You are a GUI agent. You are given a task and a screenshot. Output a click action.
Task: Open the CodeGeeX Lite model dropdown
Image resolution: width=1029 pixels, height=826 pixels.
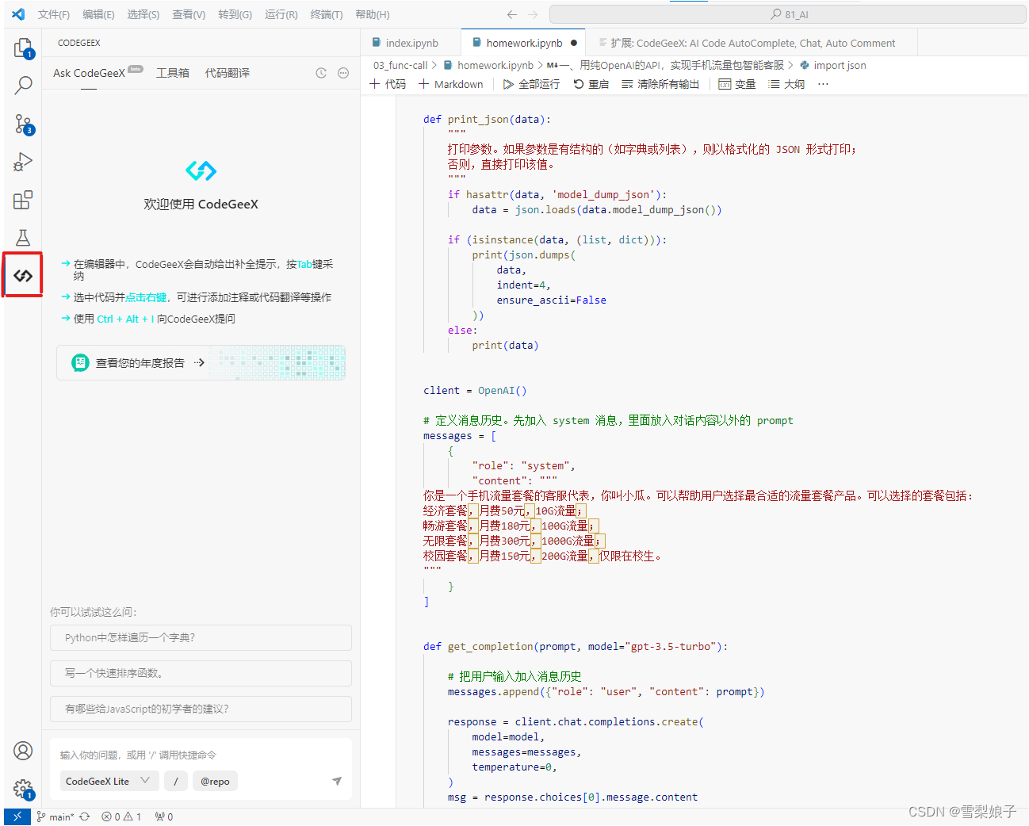tap(108, 781)
